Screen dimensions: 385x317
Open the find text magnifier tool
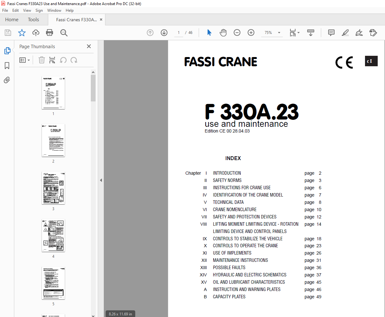[x=64, y=33]
